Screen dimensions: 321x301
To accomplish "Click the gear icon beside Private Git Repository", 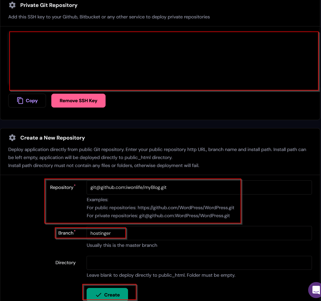I will point(12,5).
